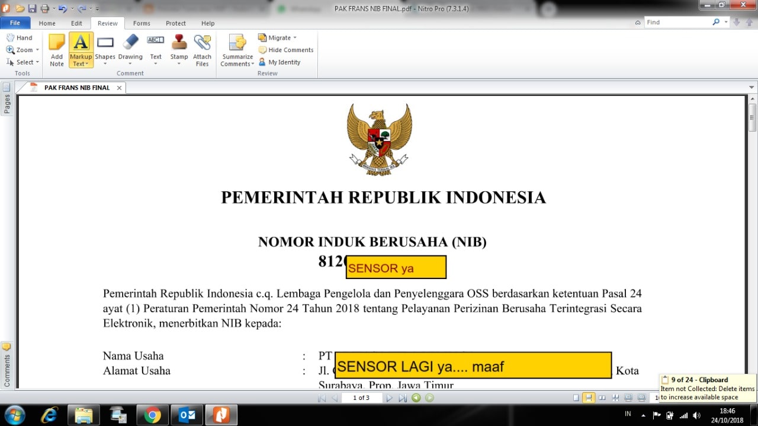Choose the Text comment tool
Viewport: 758px width, 426px height.
point(156,50)
